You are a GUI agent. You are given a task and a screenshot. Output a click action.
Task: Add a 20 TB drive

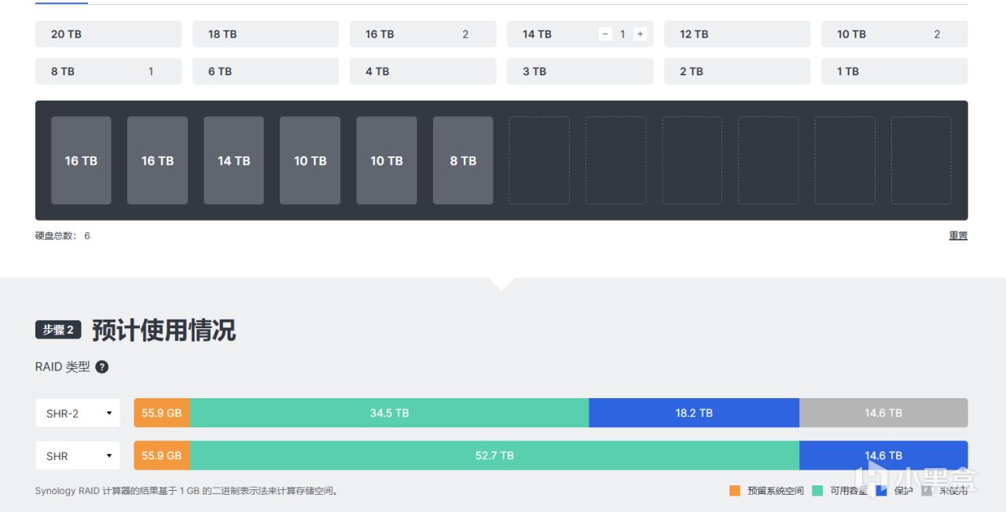tap(108, 34)
